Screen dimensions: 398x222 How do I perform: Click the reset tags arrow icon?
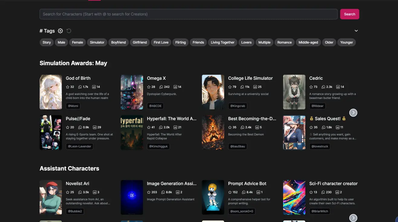click(69, 31)
